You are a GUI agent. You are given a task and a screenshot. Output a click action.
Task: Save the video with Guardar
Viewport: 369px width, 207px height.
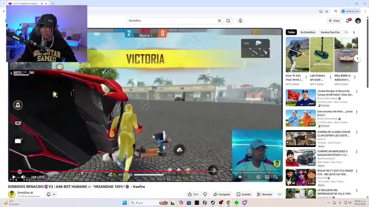(244, 194)
